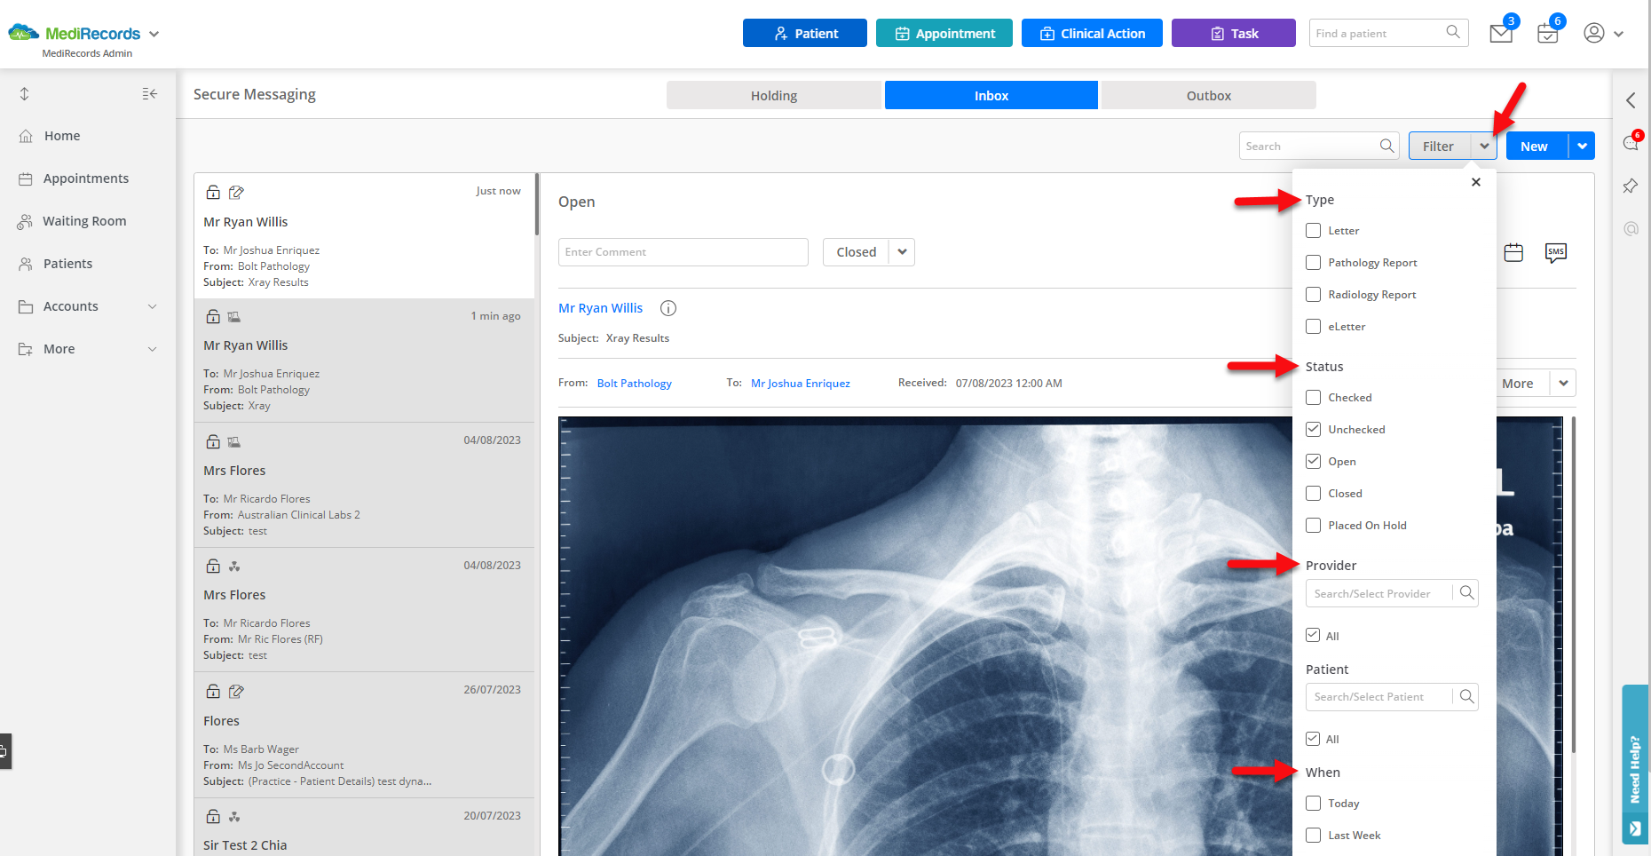Untick the All checkbox under Provider

(x=1313, y=635)
